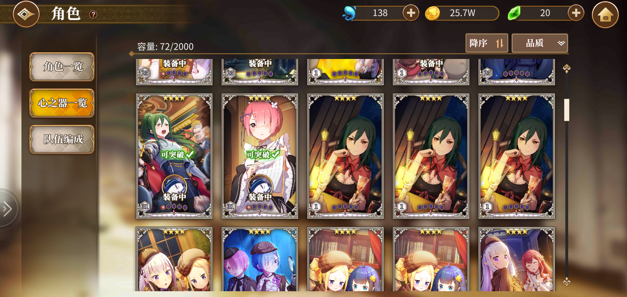The height and width of the screenshot is (297, 627).
Task: Choose the blue-toned twin detectives card
Action: click(x=260, y=259)
